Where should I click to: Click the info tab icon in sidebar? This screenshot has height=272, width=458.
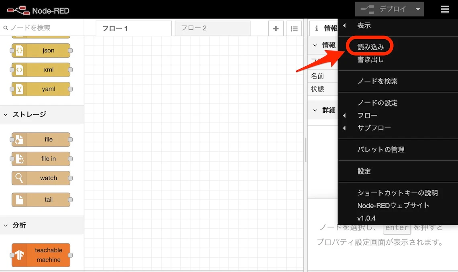click(316, 28)
